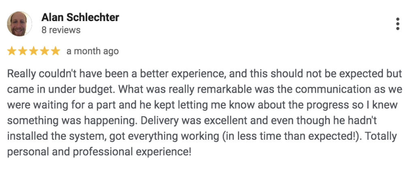The image size is (415, 171).
Task: Click the "8 reviews" count
Action: (x=61, y=30)
